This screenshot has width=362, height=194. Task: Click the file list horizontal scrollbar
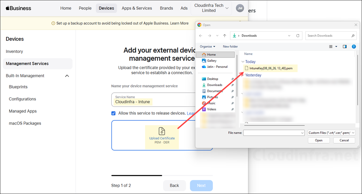[274, 125]
